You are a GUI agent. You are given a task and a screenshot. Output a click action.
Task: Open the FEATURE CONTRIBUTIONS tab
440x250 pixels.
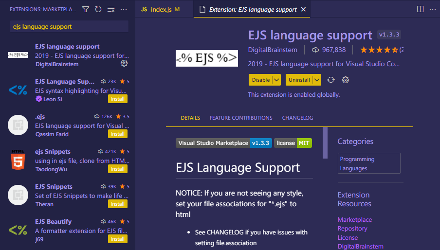tap(241, 118)
